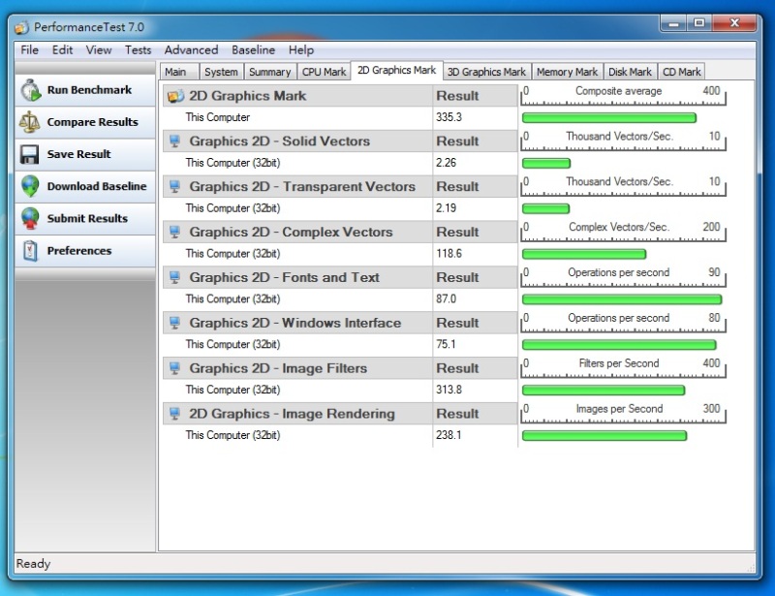Click the Complex Vectors green result bar
Image resolution: width=775 pixels, height=596 pixels.
[x=584, y=254]
